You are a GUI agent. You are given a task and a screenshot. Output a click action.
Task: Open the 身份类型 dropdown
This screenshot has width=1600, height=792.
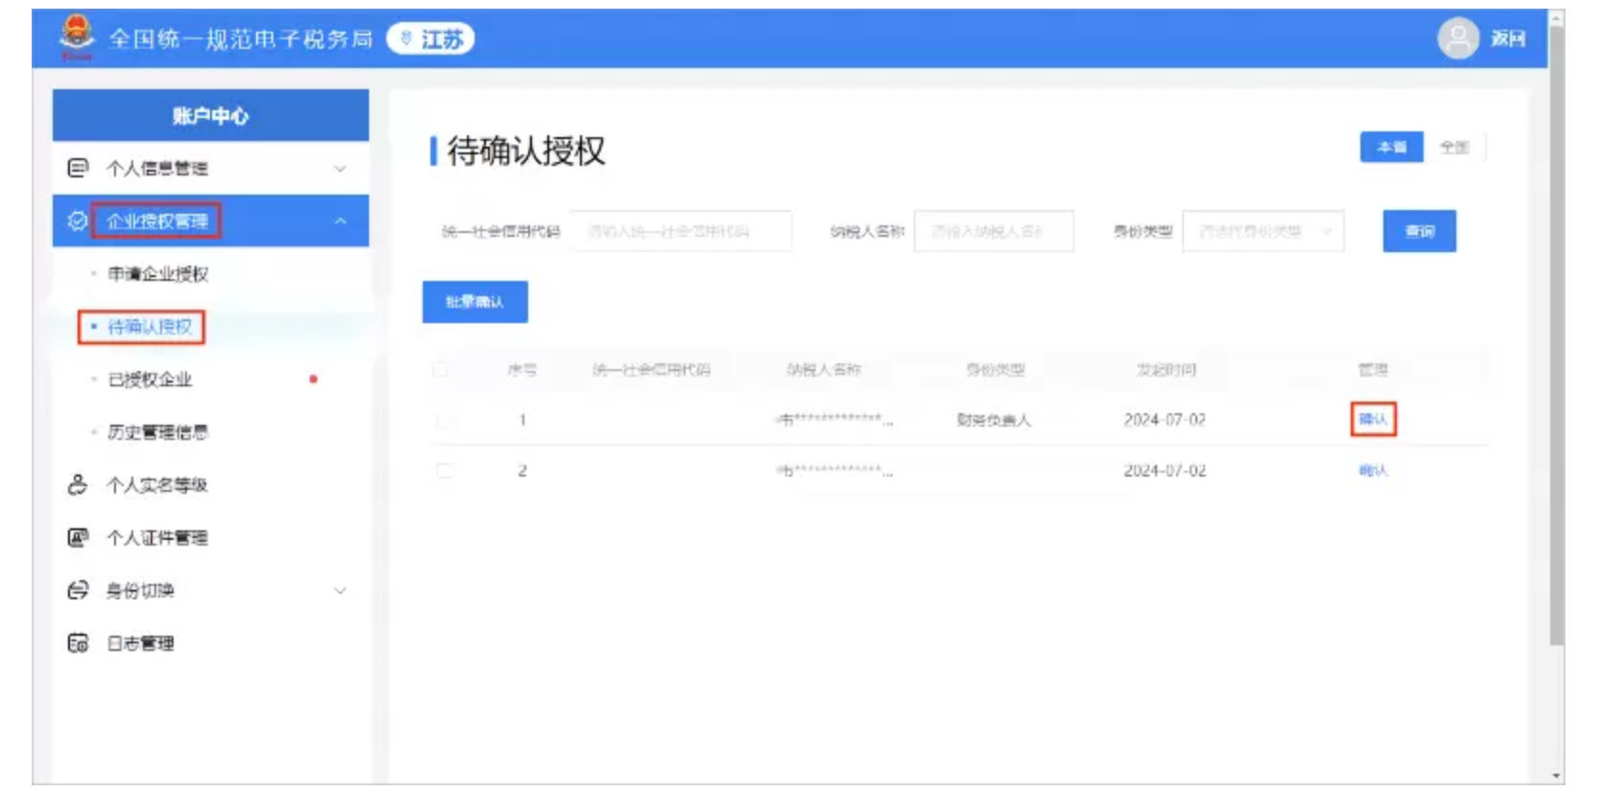coord(1263,231)
